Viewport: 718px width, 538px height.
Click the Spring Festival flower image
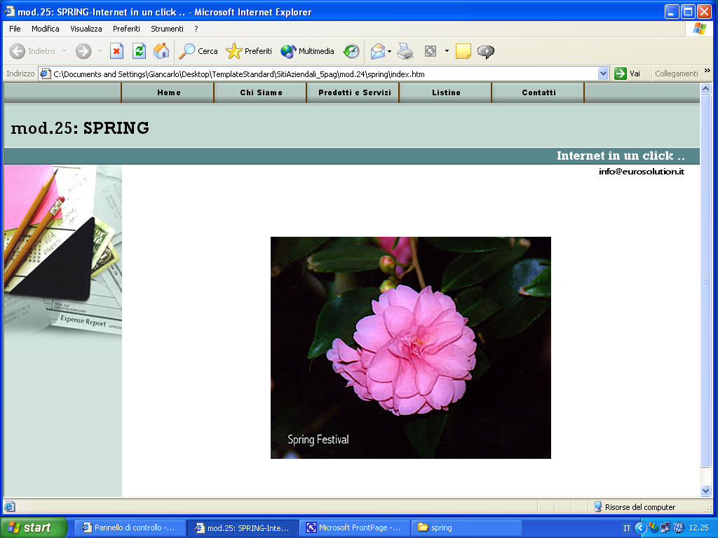pyautogui.click(x=411, y=347)
